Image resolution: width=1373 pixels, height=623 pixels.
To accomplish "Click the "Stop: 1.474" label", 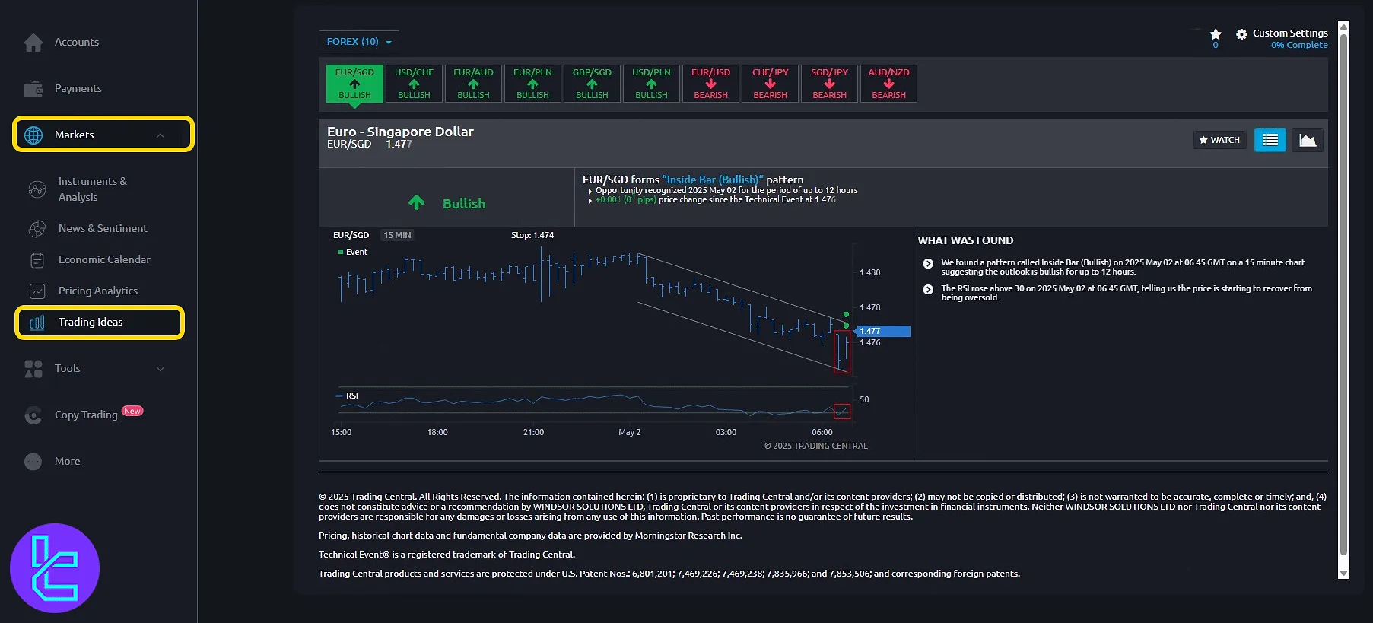I will tap(532, 236).
